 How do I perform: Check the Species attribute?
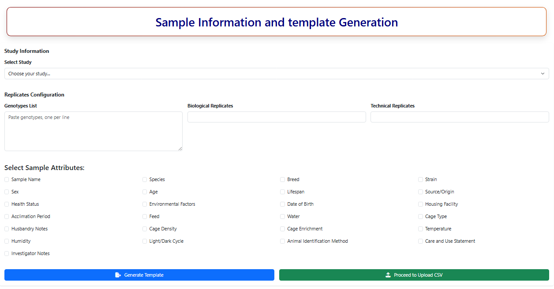click(x=145, y=180)
